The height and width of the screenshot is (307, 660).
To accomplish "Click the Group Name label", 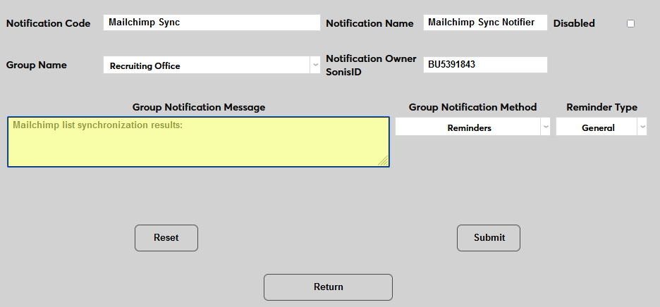I will tap(36, 65).
